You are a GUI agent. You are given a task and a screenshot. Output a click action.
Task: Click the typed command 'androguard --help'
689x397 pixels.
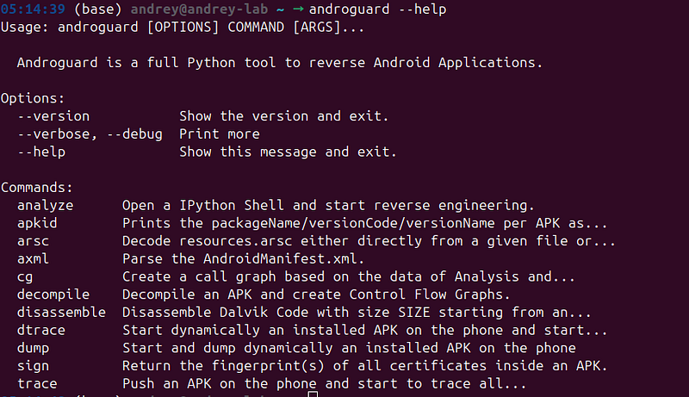(377, 9)
